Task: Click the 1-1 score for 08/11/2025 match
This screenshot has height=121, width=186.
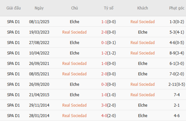Action: point(104,22)
